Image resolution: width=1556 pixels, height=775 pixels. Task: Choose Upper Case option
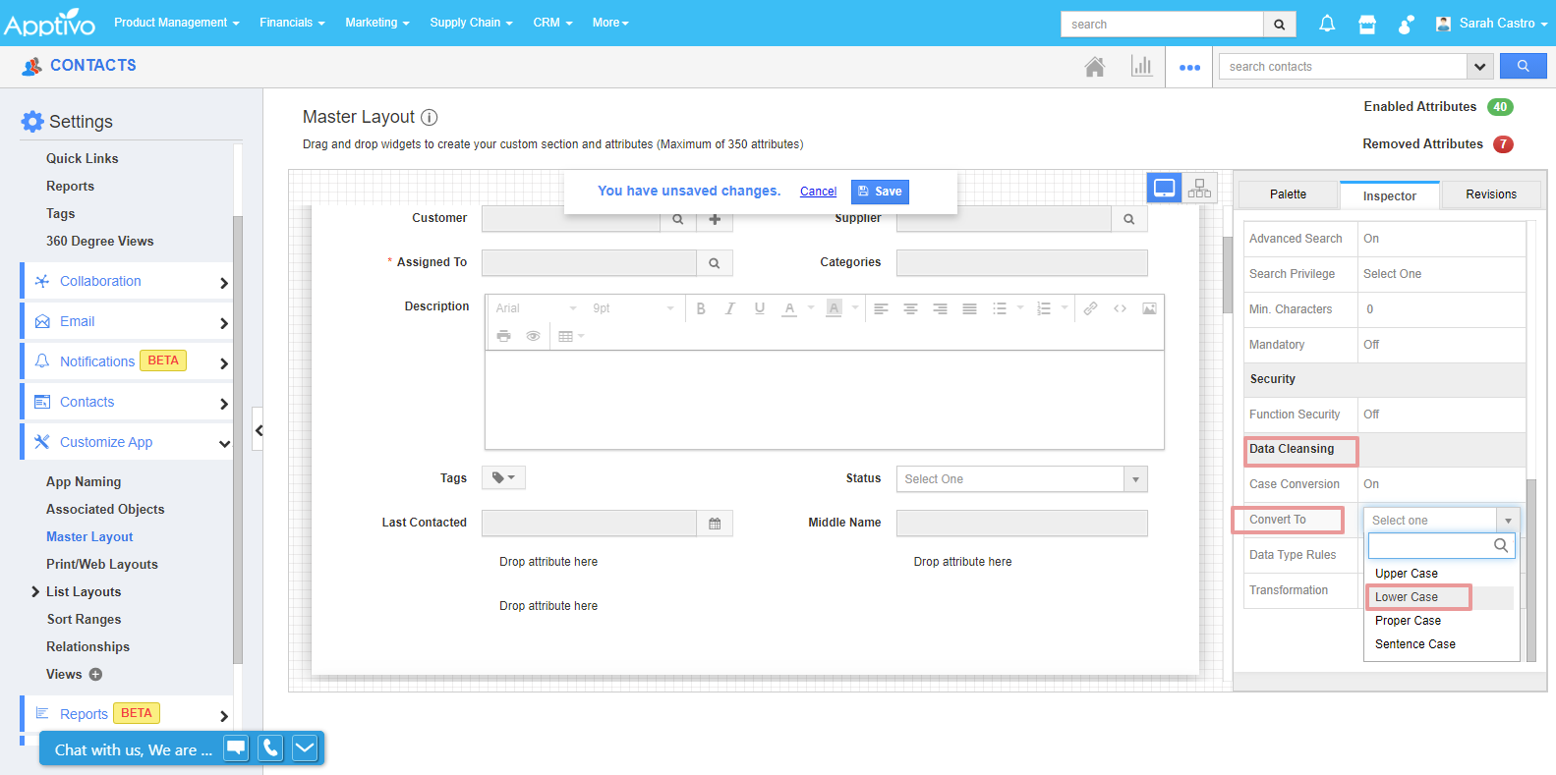click(x=1407, y=574)
